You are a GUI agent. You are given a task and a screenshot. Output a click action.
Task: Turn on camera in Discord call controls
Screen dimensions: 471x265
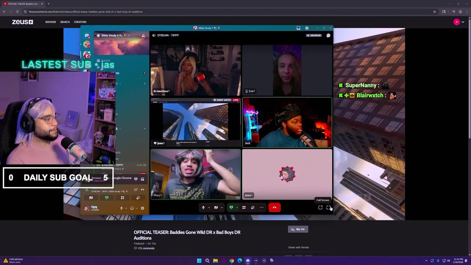[216, 208]
